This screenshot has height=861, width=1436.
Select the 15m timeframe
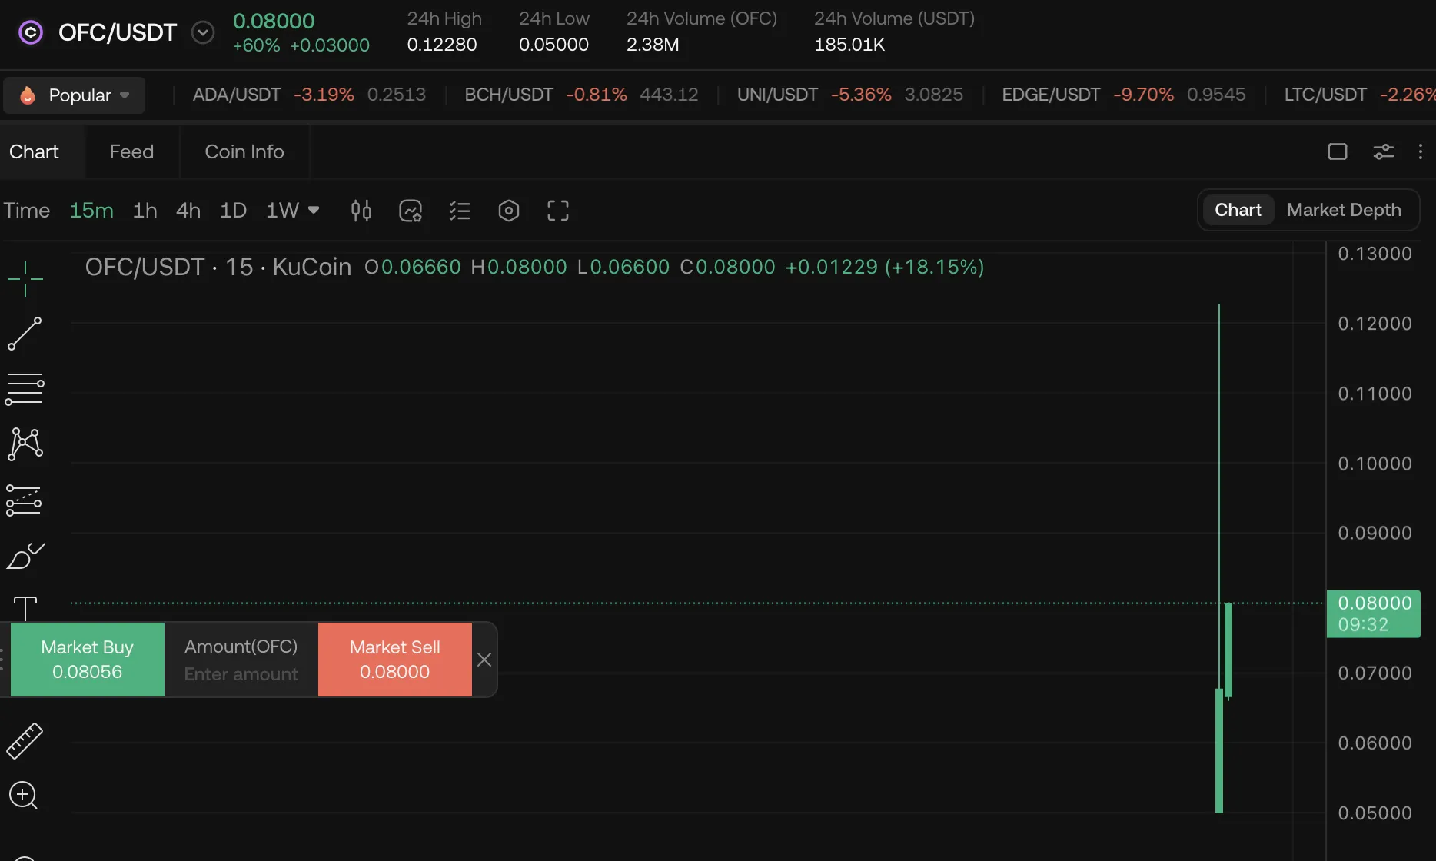[x=91, y=210]
